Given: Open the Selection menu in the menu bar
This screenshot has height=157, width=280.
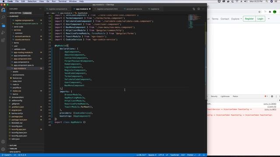Looking at the screenshot, I should tap(32, 1).
